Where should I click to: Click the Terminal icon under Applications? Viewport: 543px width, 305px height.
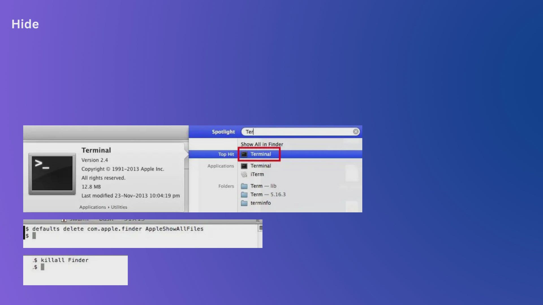tap(244, 166)
